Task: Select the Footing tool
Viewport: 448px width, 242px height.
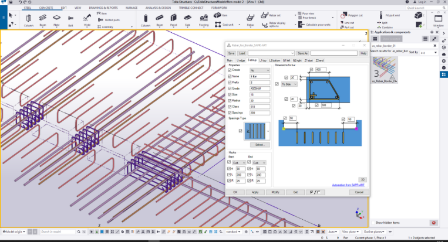Action: 204,21
